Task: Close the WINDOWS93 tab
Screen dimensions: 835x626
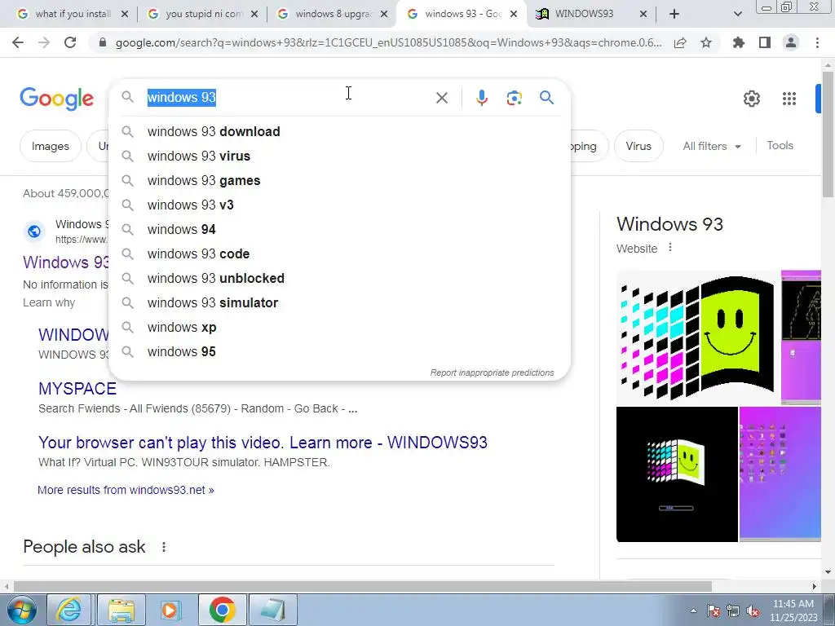Action: [643, 15]
